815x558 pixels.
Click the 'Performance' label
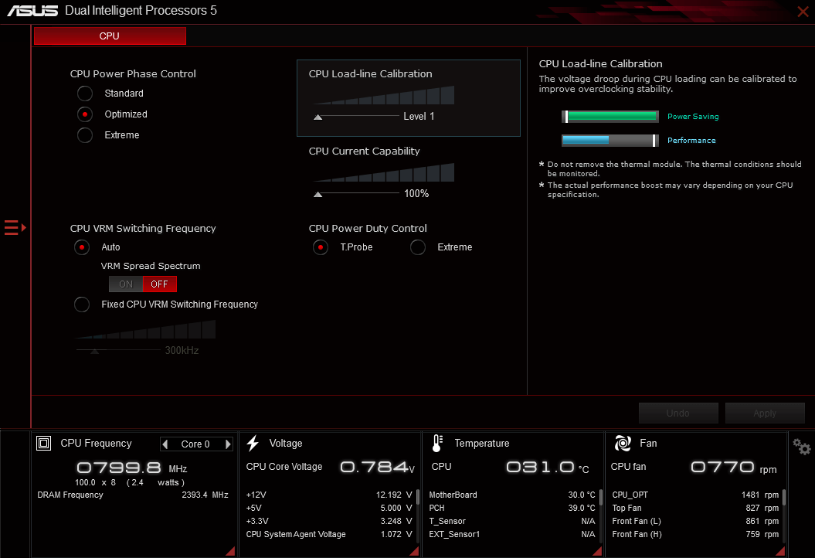coord(691,141)
